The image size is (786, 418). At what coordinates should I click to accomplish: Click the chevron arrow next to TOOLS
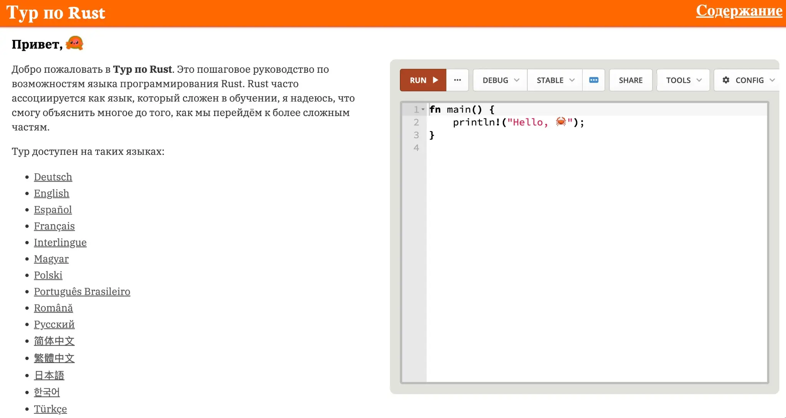point(699,80)
